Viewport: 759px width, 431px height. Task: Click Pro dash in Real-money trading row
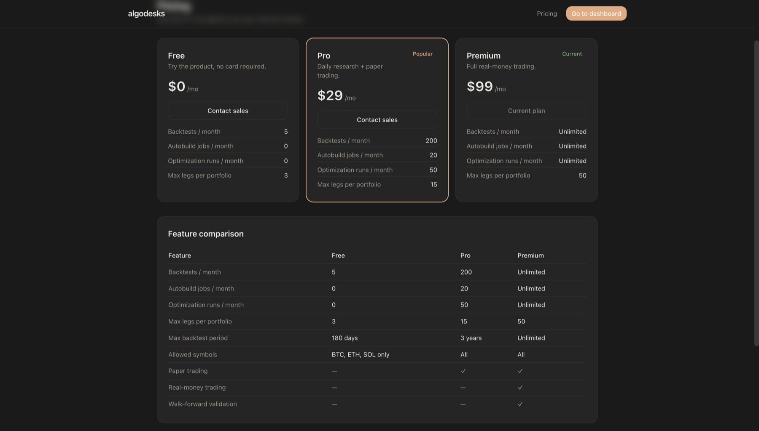(463, 388)
